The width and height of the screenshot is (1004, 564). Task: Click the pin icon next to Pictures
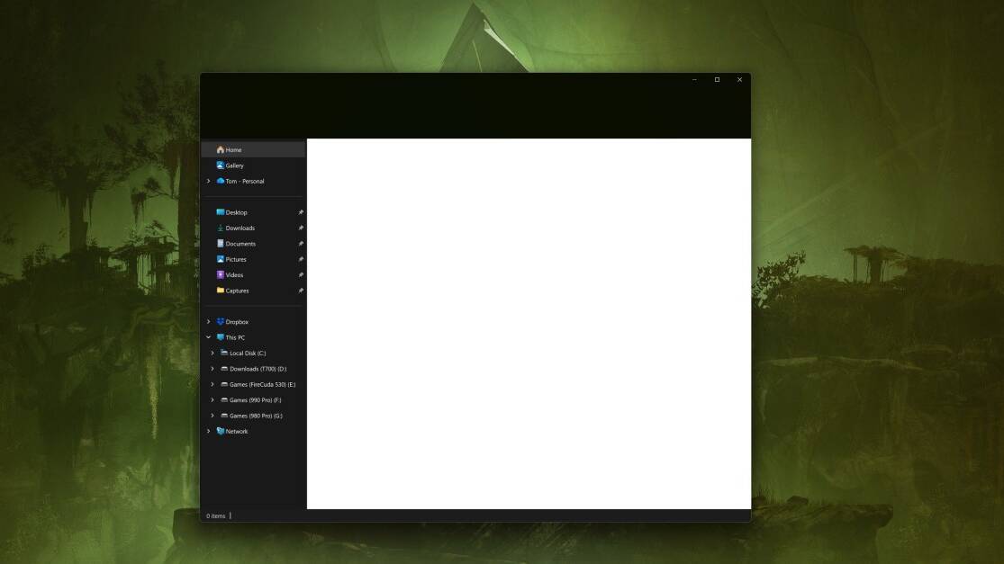pos(301,260)
